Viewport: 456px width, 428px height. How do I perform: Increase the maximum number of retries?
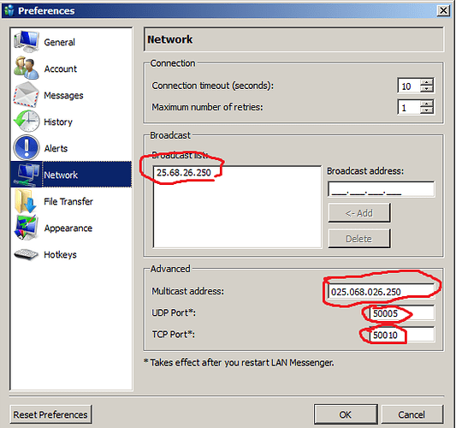[427, 104]
